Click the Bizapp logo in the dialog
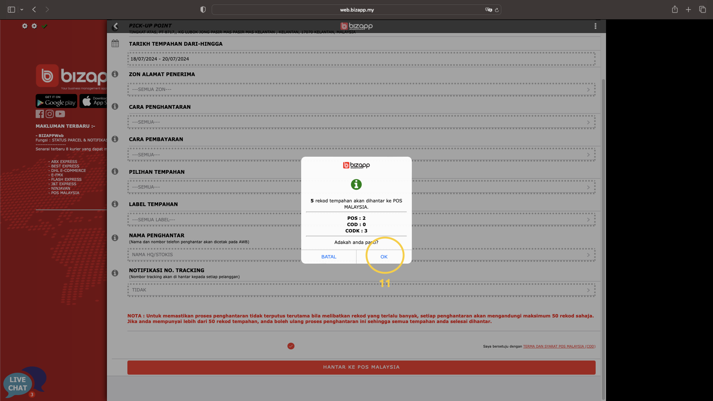 [356, 165]
